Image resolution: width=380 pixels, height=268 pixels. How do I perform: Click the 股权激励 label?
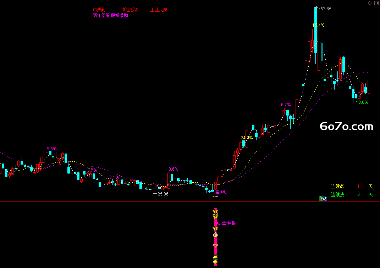tap(120, 16)
